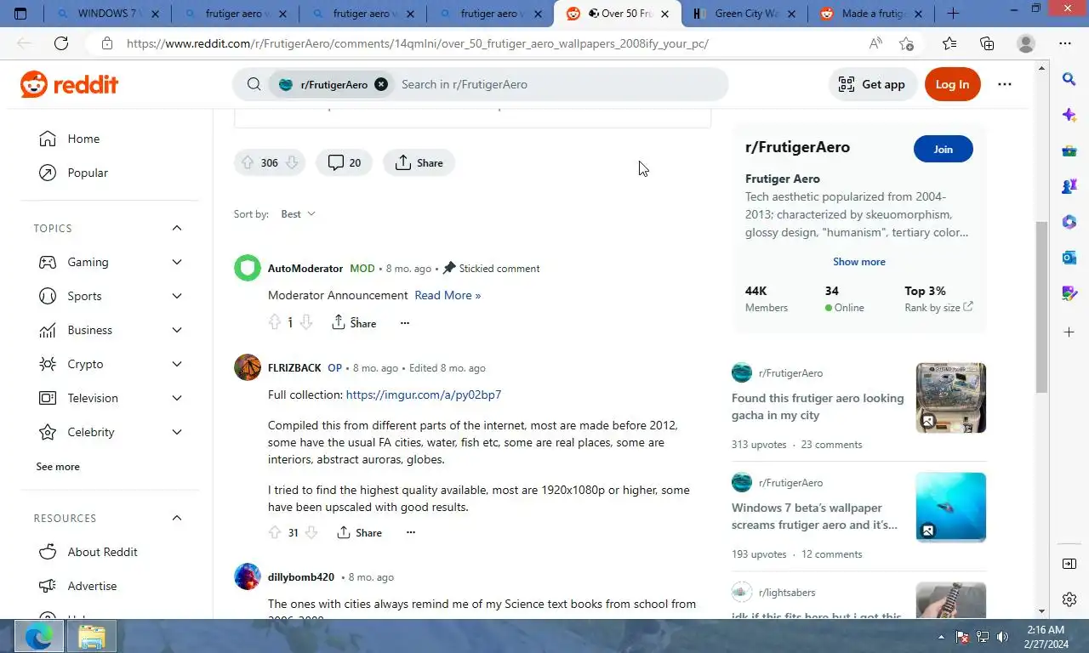Upvote the FLRIZBACK comment with 31 votes
1089x653 pixels.
pos(275,532)
